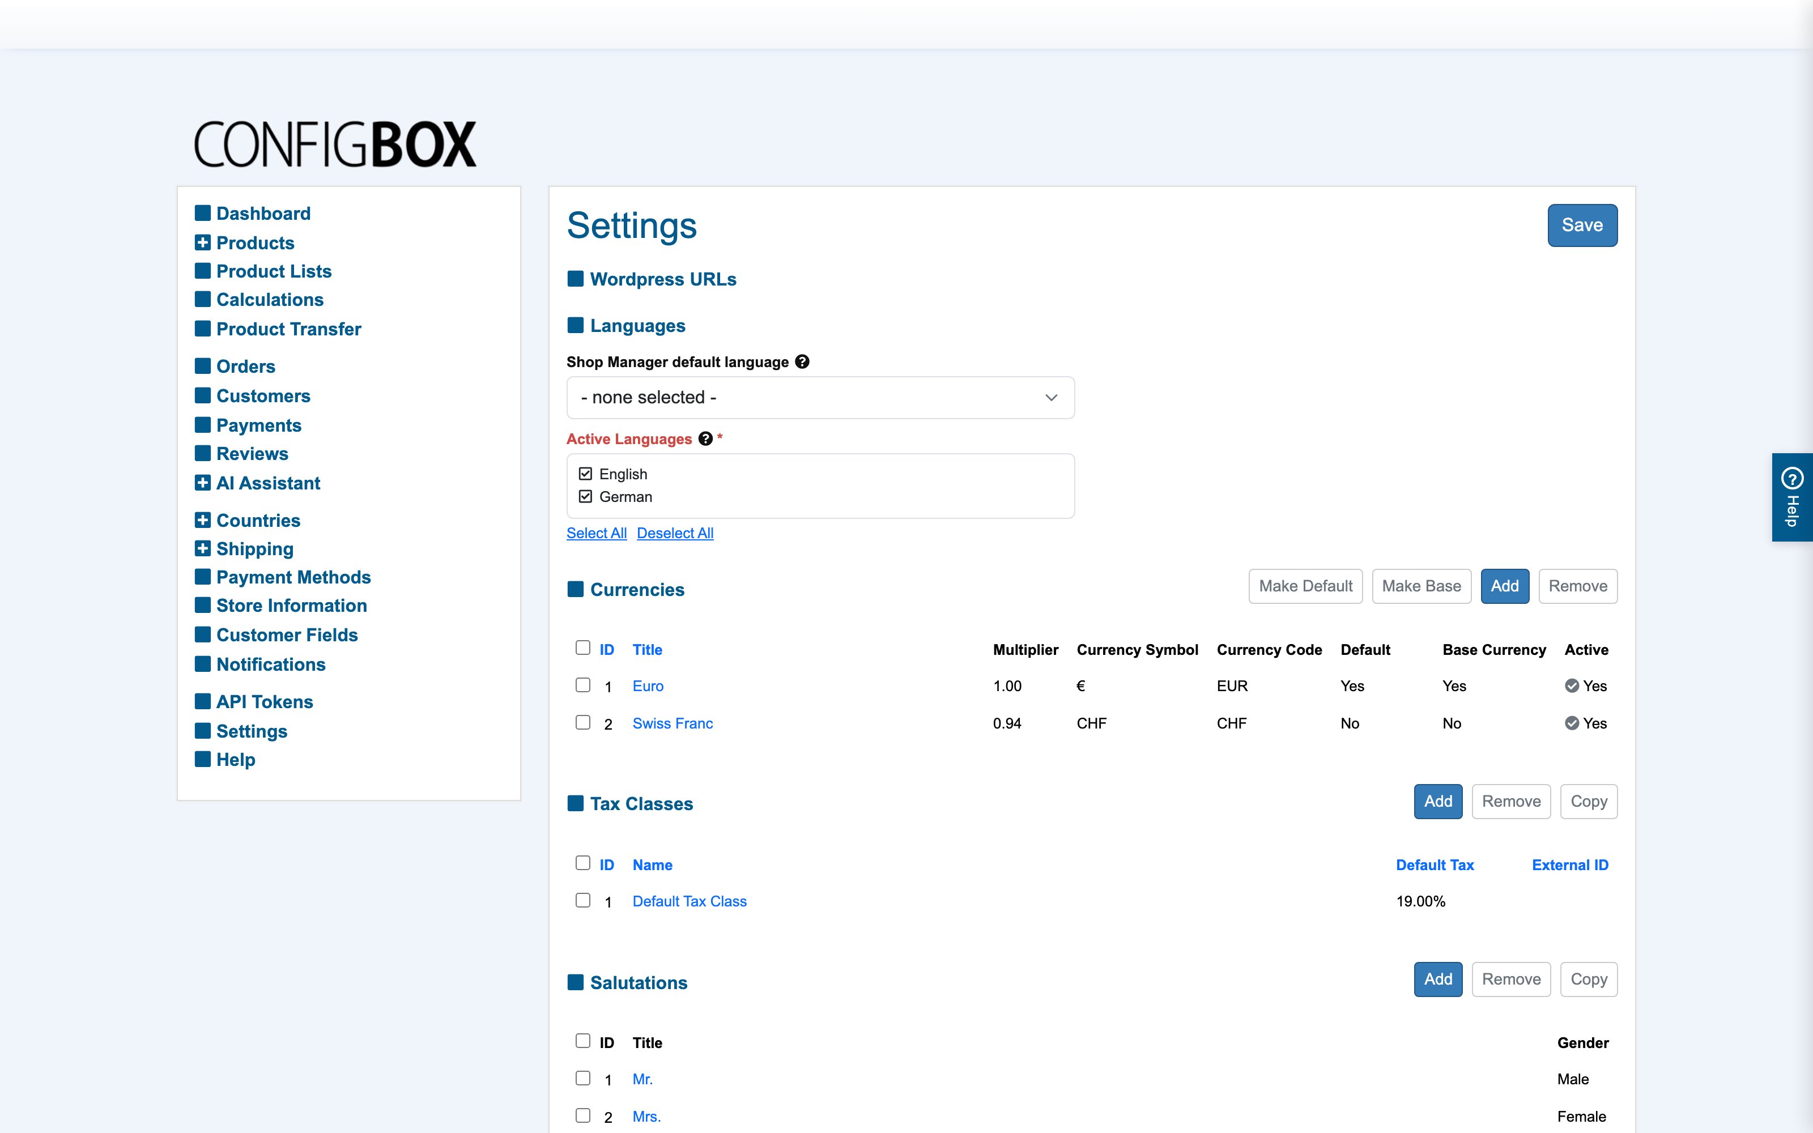This screenshot has width=1813, height=1133.
Task: Click the help icon beside Active Languages
Action: 705,439
